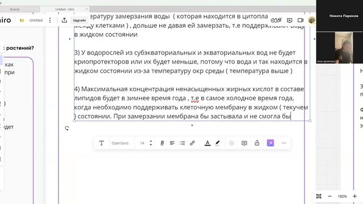Click the Miro logo
This screenshot has height=204, width=363.
[x=5, y=20]
